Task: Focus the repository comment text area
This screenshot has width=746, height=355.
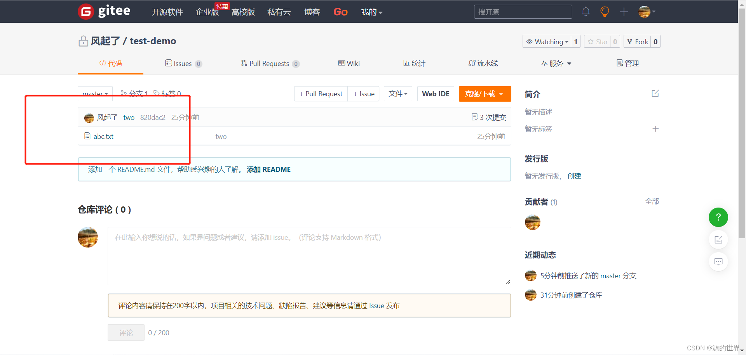Action: [x=309, y=256]
